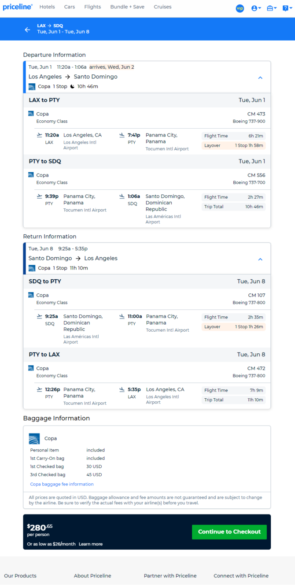The image size is (295, 585).
Task: Click takeoff icon next to 12:26p
Action: tap(40, 389)
